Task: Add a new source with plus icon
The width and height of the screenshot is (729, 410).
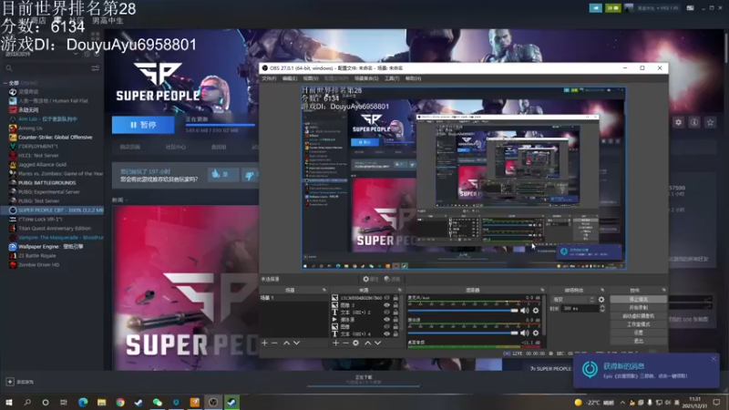Action: (335, 343)
